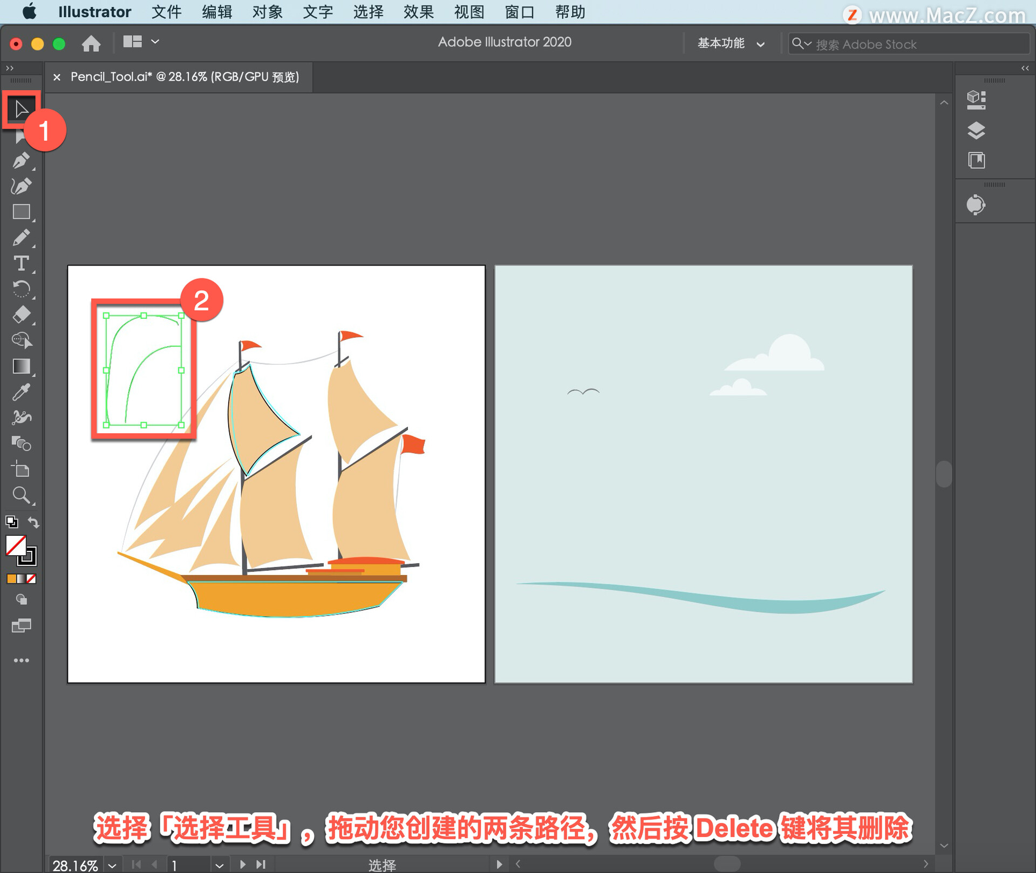
Task: Open the 编辑 menu
Action: click(x=217, y=12)
